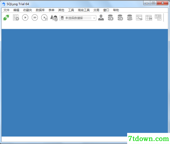
Task: Click the Visual Query Builder icon
Action: click(139, 18)
